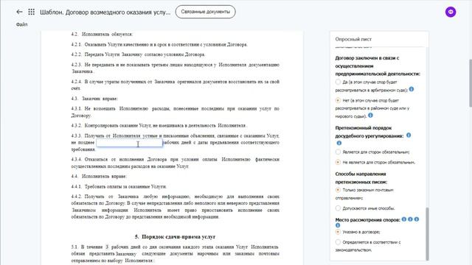This screenshot has width=472, height=265.
Task: Click clause '4.4.2. Получать от Заказчика любую информацию'
Action: point(176,207)
